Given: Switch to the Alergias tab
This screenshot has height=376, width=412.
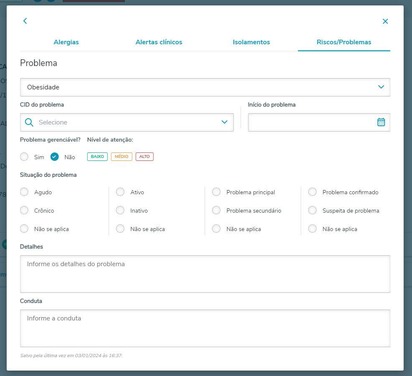Looking at the screenshot, I should (66, 42).
